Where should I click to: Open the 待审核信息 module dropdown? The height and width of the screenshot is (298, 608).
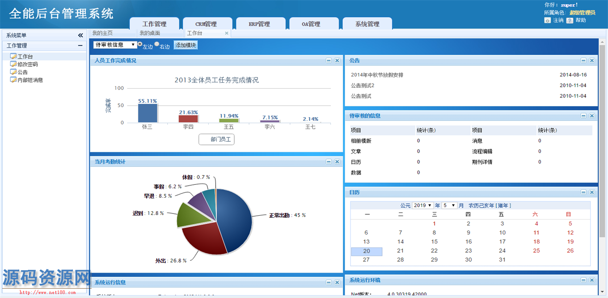(115, 45)
